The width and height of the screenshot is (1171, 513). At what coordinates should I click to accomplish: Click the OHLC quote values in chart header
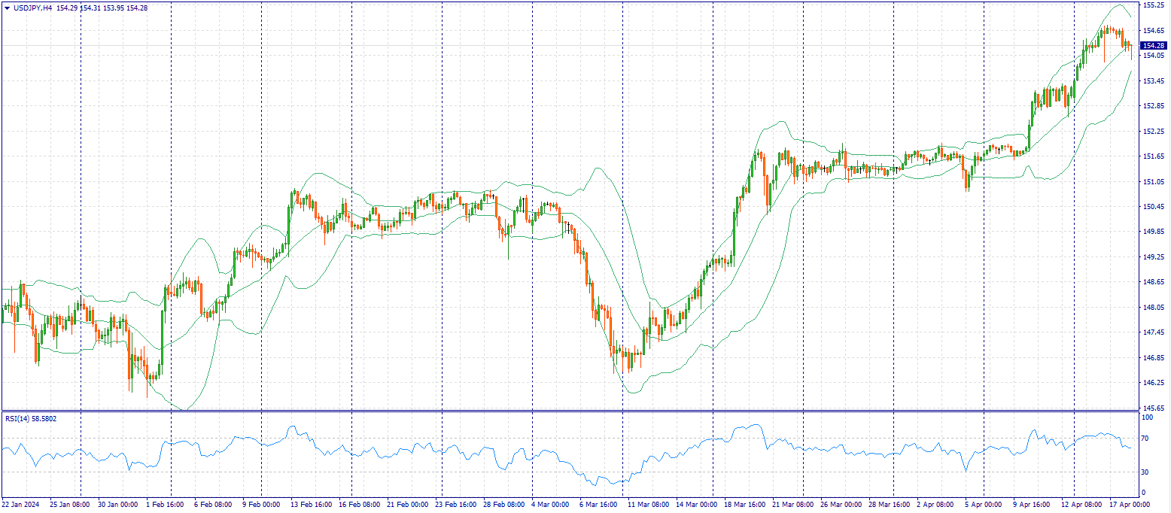[102, 8]
